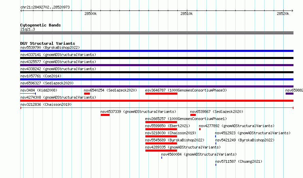303x178 pixels.
Task: Open nsv4274308 gnomAD variant label
Action: [58, 97]
